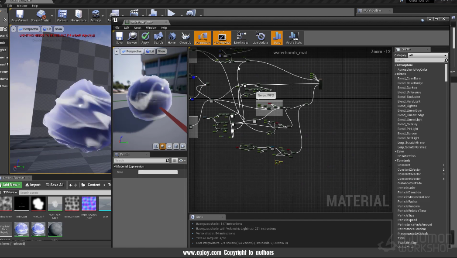Toggle the Stats panel button

(x=277, y=38)
